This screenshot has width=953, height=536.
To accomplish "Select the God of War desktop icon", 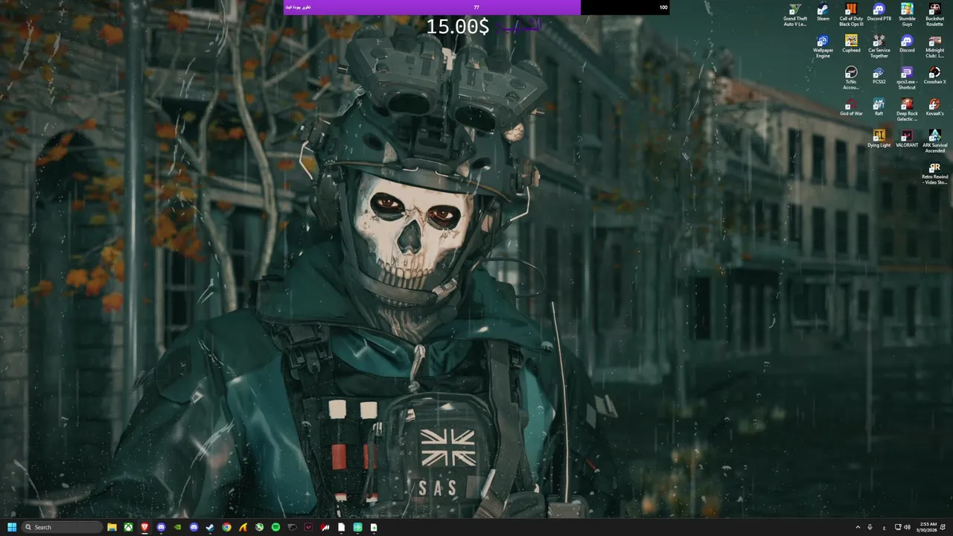I will coord(851,106).
